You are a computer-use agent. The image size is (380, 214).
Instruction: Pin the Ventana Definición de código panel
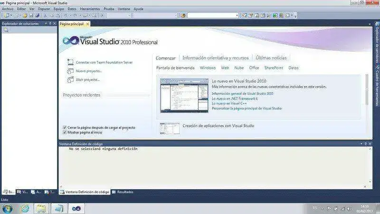coord(365,144)
